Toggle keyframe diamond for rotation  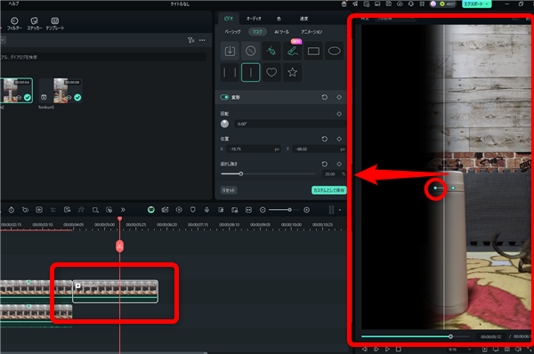click(x=339, y=114)
